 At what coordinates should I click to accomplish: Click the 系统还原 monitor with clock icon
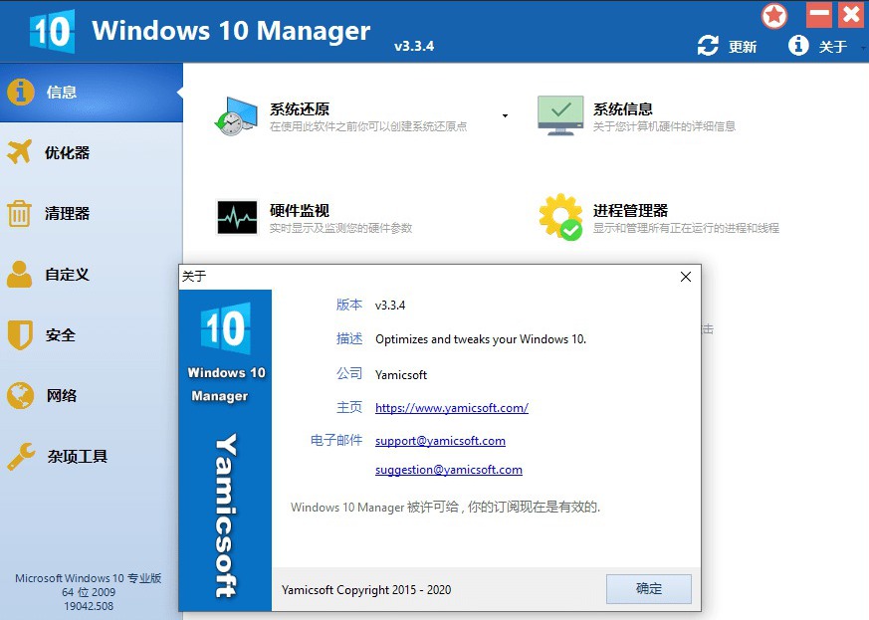pyautogui.click(x=237, y=116)
